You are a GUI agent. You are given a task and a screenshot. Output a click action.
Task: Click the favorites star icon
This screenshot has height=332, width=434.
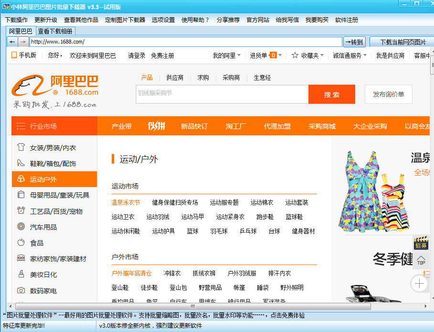point(295,55)
